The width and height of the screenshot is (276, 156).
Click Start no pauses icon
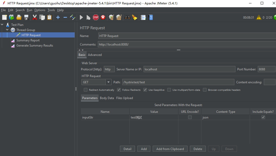88,17
